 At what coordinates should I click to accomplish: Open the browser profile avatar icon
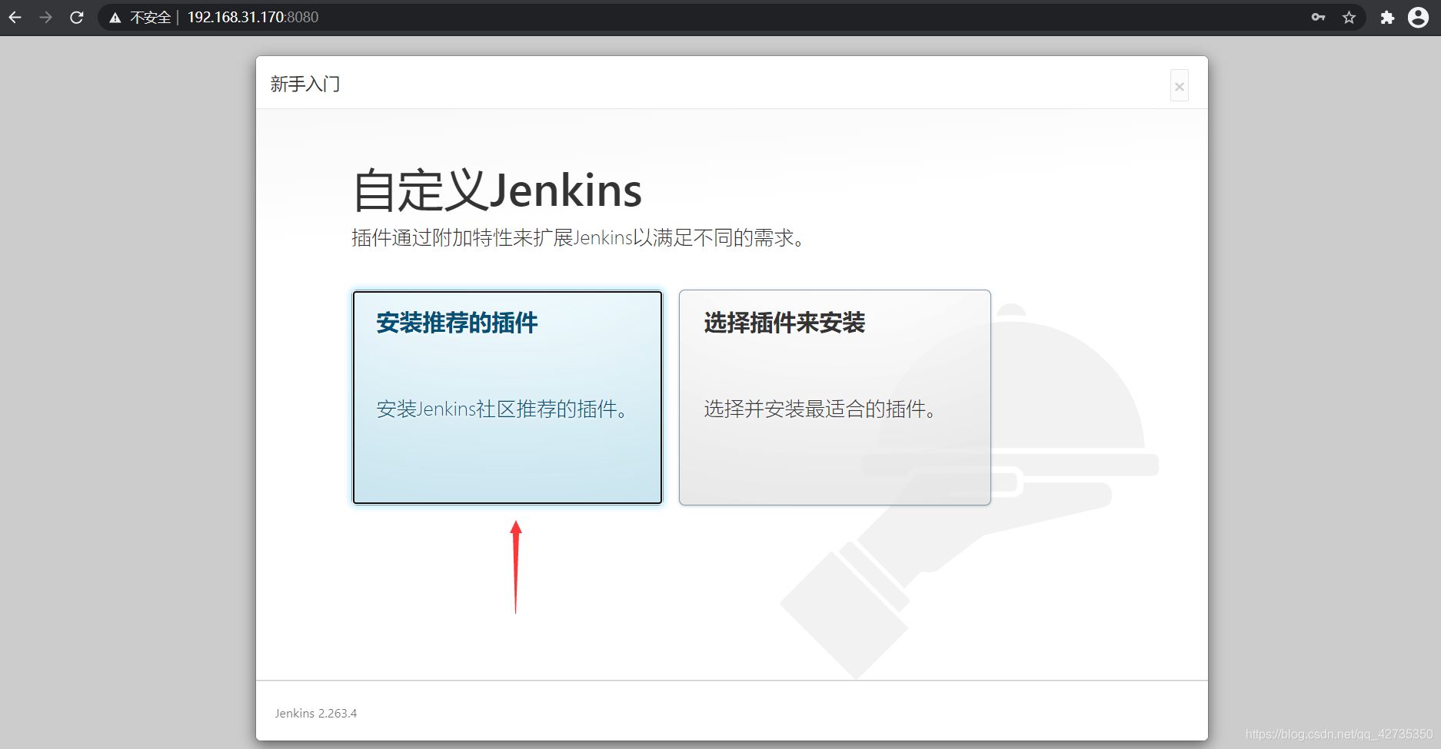coord(1419,16)
